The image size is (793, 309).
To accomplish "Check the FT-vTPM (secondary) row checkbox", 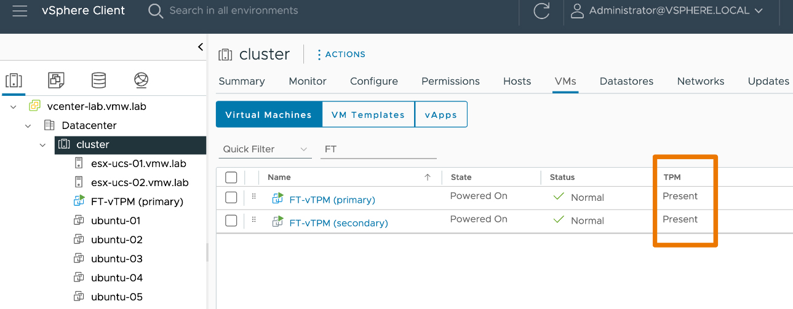I will (231, 221).
